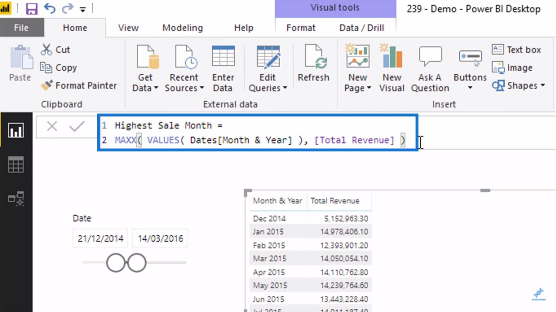The height and width of the screenshot is (312, 556).
Task: Refresh the data
Action: click(x=314, y=63)
